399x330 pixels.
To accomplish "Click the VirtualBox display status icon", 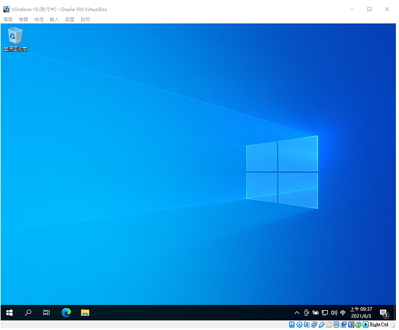I will click(337, 324).
